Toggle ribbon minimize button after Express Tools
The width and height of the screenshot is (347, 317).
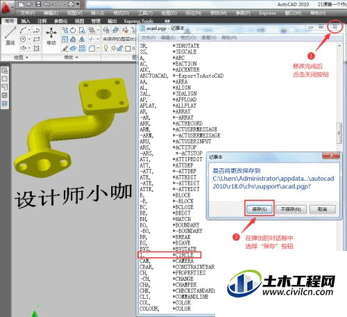[x=167, y=21]
